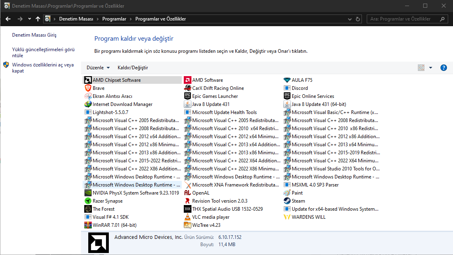Open Windows özelliklerini aç veya kapat
453x255 pixels.
pos(43,68)
